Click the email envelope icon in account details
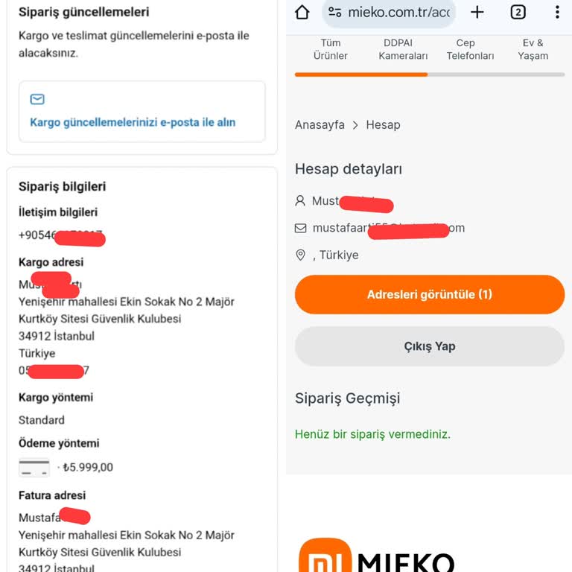Image resolution: width=572 pixels, height=572 pixels. [x=300, y=228]
